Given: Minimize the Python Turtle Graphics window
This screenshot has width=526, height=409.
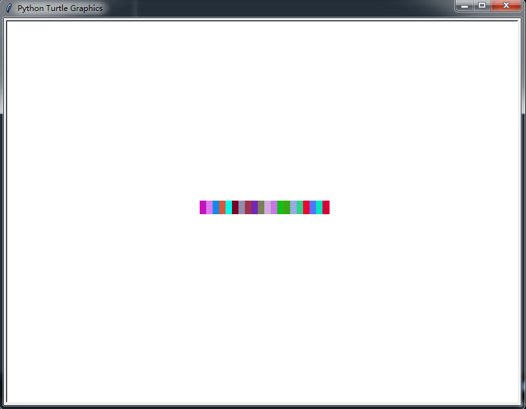Looking at the screenshot, I should pos(464,6).
